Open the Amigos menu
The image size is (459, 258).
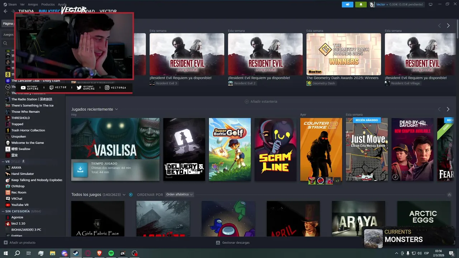[33, 4]
